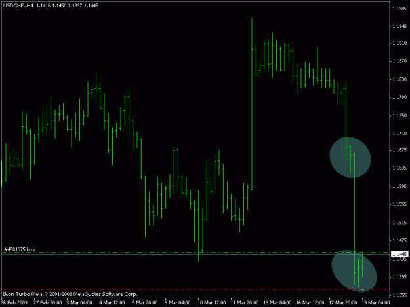Click the 1.1750 price scale label
This screenshot has height=307, width=410.
[x=400, y=115]
